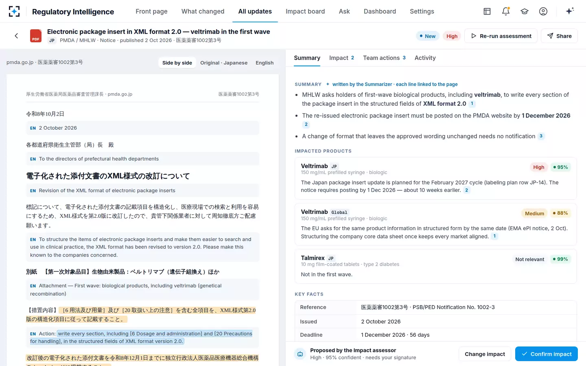Share this update
This screenshot has height=366, width=586.
pyautogui.click(x=559, y=36)
